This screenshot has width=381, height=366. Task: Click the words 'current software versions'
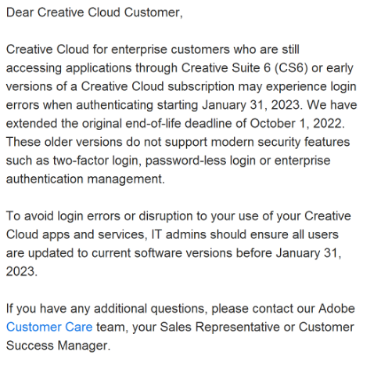click(162, 253)
